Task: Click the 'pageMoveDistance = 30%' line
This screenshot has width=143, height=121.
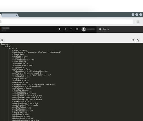Action: point(23,111)
